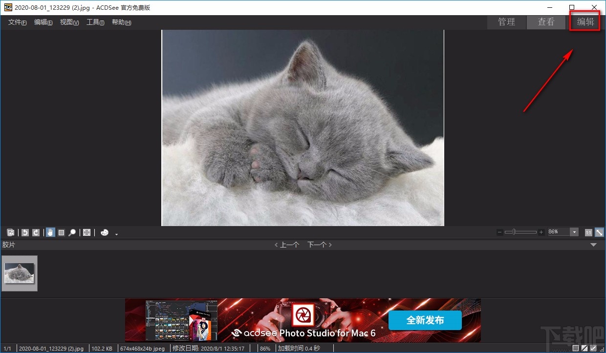This screenshot has height=353, width=606.
Task: Click the full screen view icon
Action: click(x=87, y=233)
